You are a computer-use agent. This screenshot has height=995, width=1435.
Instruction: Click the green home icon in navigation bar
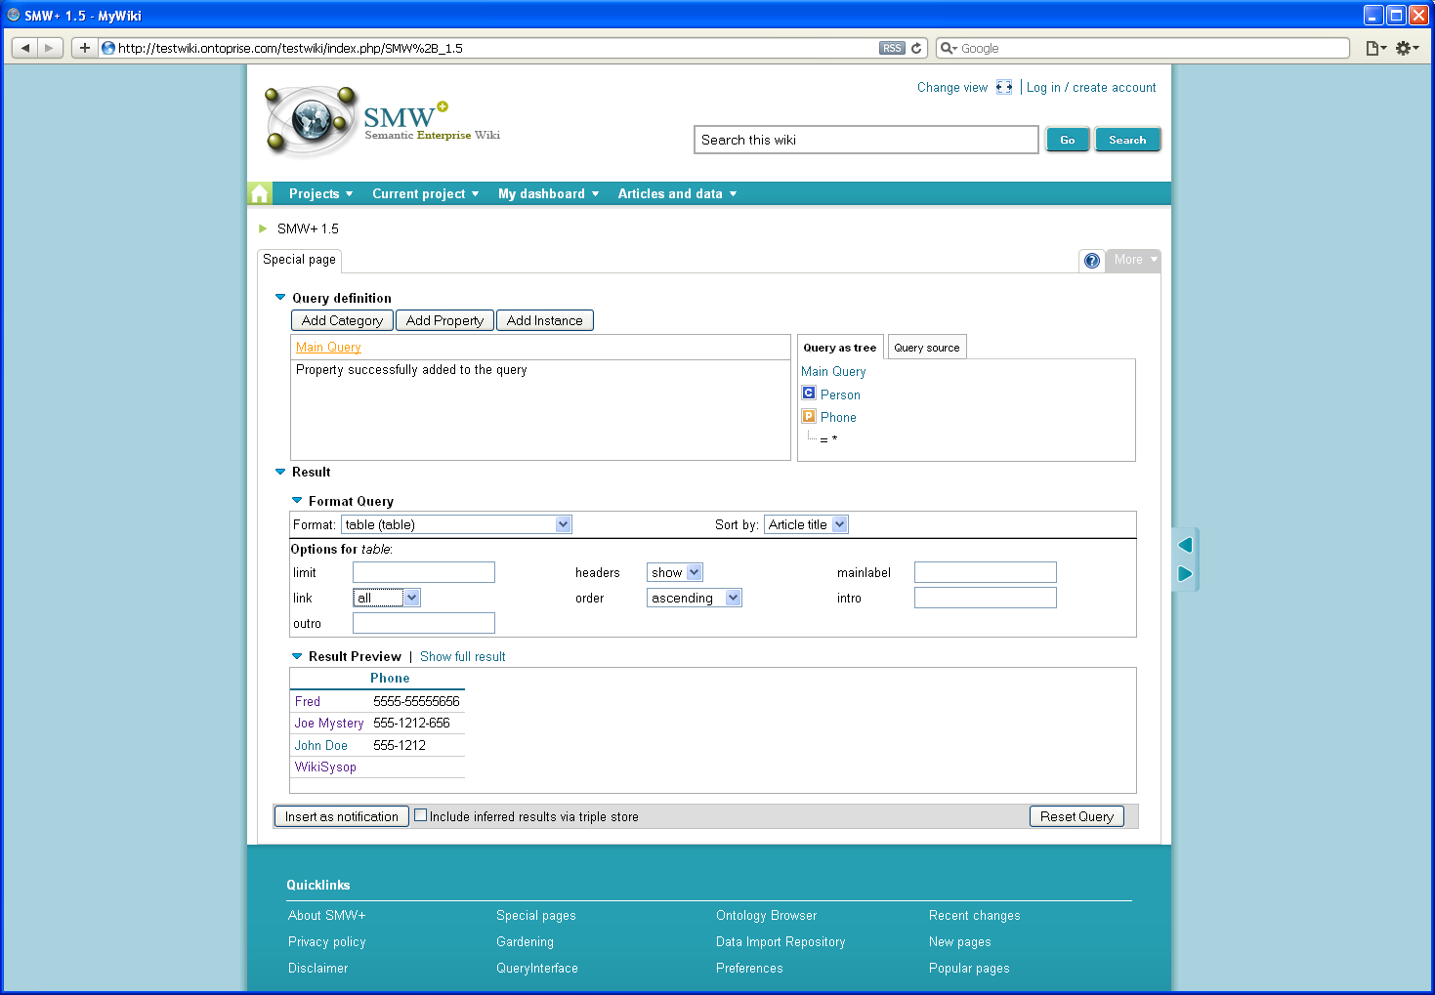[x=260, y=193]
